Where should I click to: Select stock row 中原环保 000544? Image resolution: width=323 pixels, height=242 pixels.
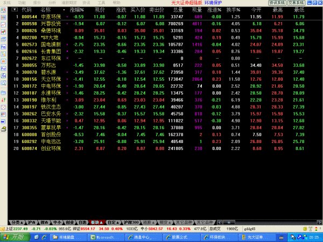[160, 17]
